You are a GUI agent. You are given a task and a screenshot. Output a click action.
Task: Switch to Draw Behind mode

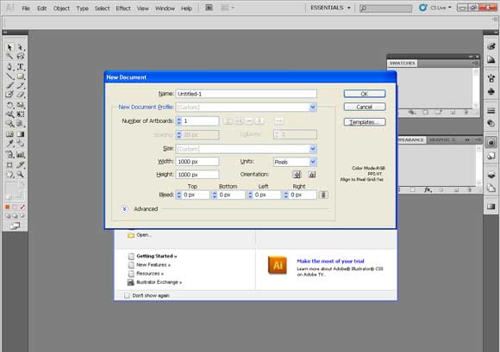pos(15,216)
